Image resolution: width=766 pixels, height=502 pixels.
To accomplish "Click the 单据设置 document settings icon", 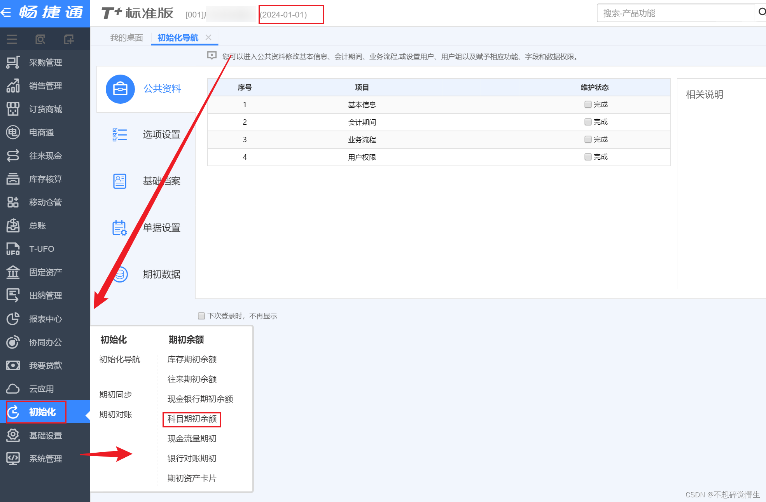I will 120,228.
